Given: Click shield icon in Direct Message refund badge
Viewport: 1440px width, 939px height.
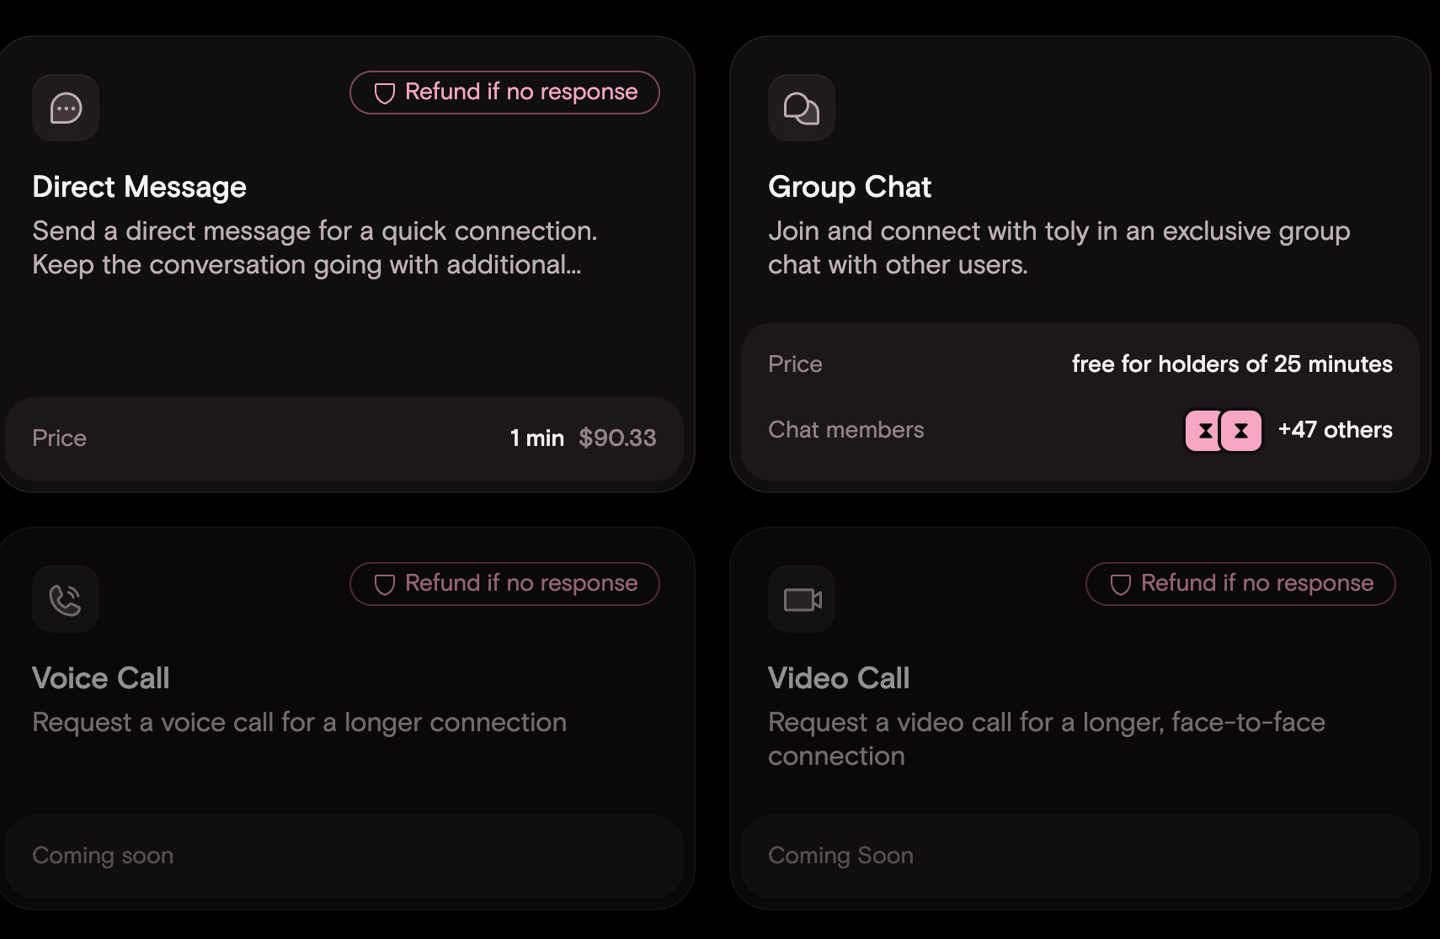Looking at the screenshot, I should (x=385, y=93).
